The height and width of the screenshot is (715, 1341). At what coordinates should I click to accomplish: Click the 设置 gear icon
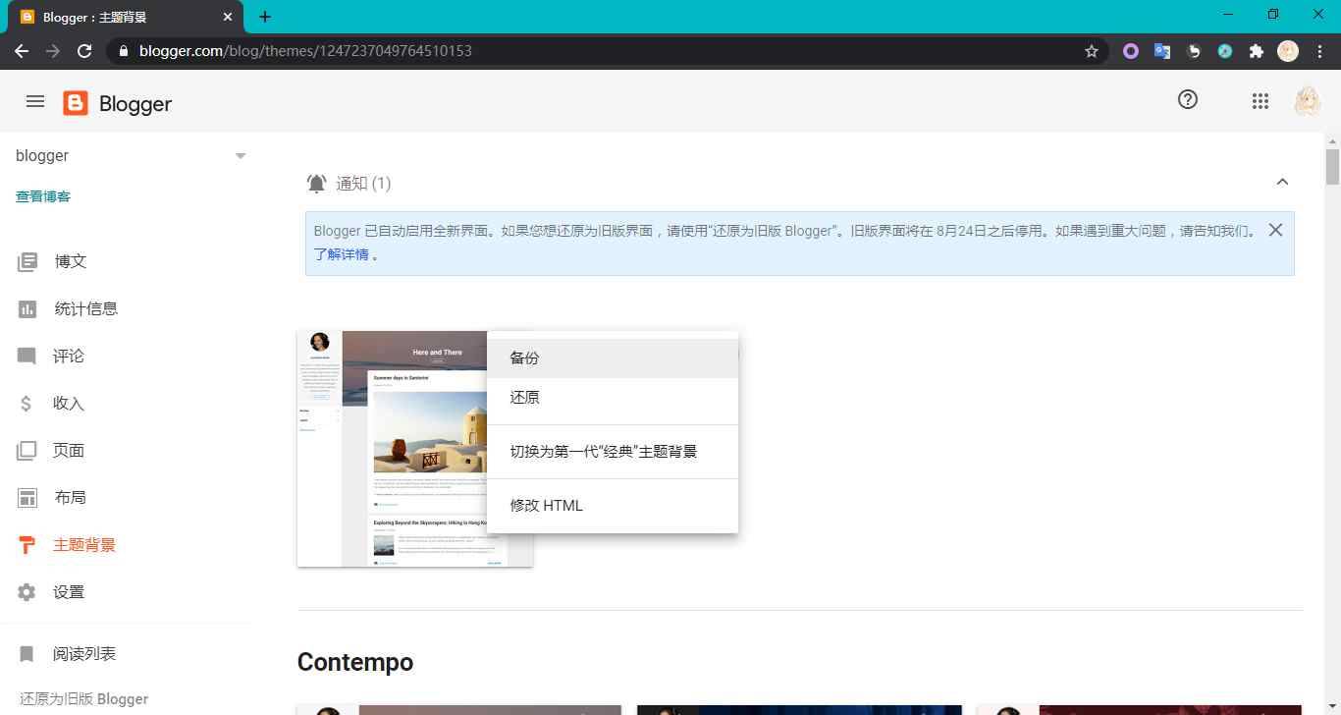tap(27, 592)
